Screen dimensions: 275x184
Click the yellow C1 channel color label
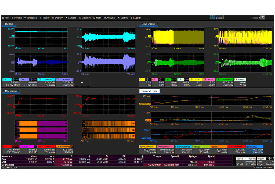[141, 80]
